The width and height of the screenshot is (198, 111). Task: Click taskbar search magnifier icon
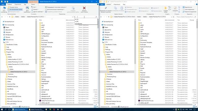tap(6, 109)
